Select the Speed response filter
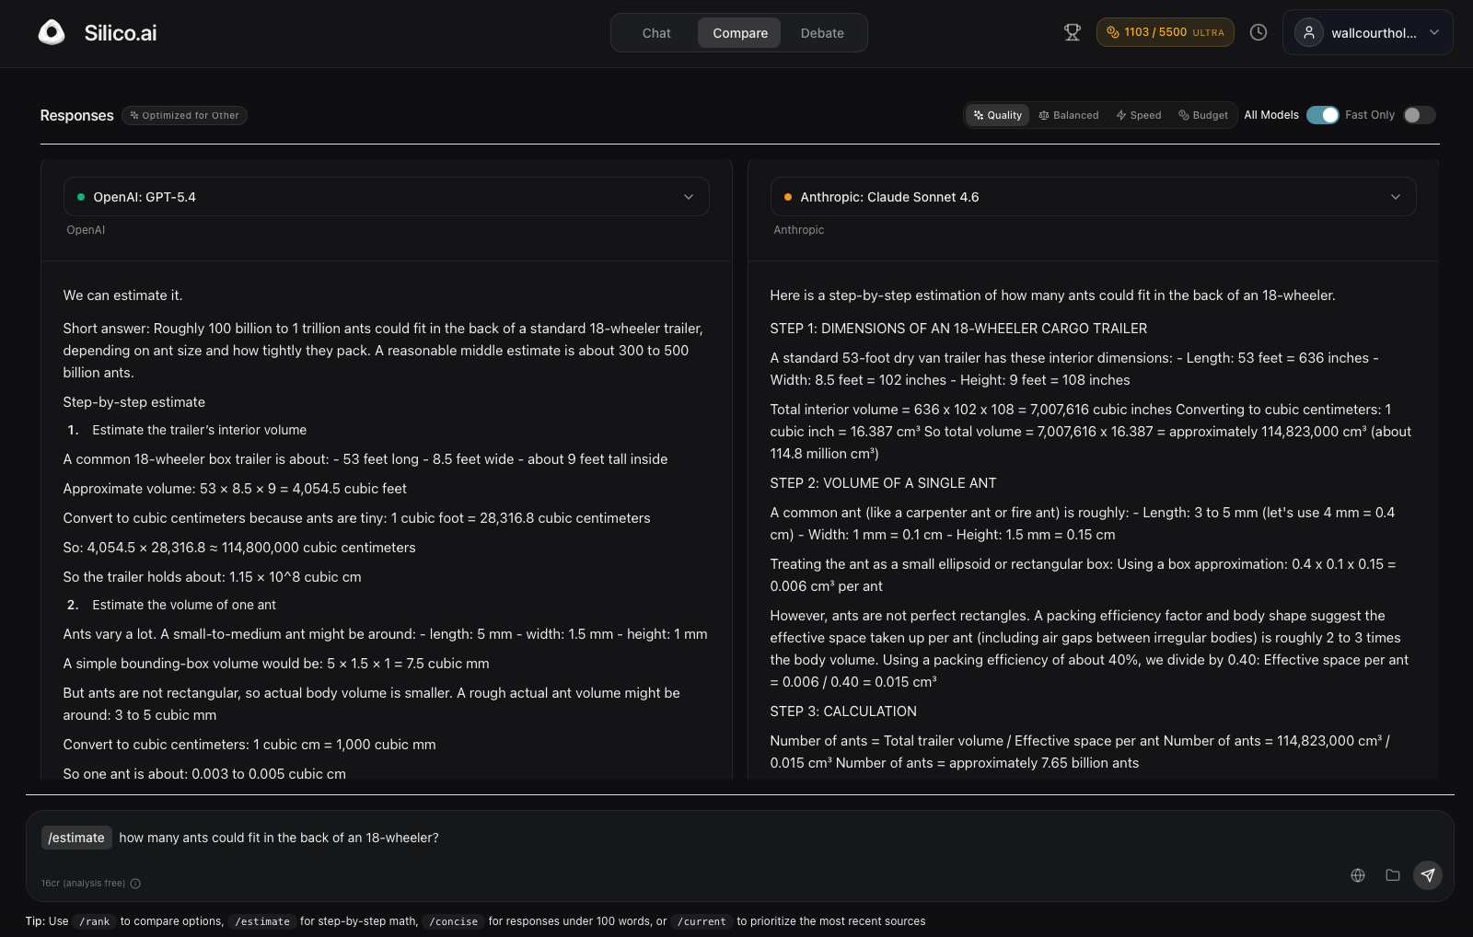The image size is (1473, 937). click(1138, 115)
